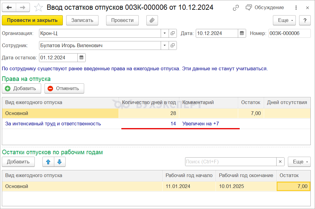Open attached files with paperclip icon

pyautogui.click(x=152, y=20)
